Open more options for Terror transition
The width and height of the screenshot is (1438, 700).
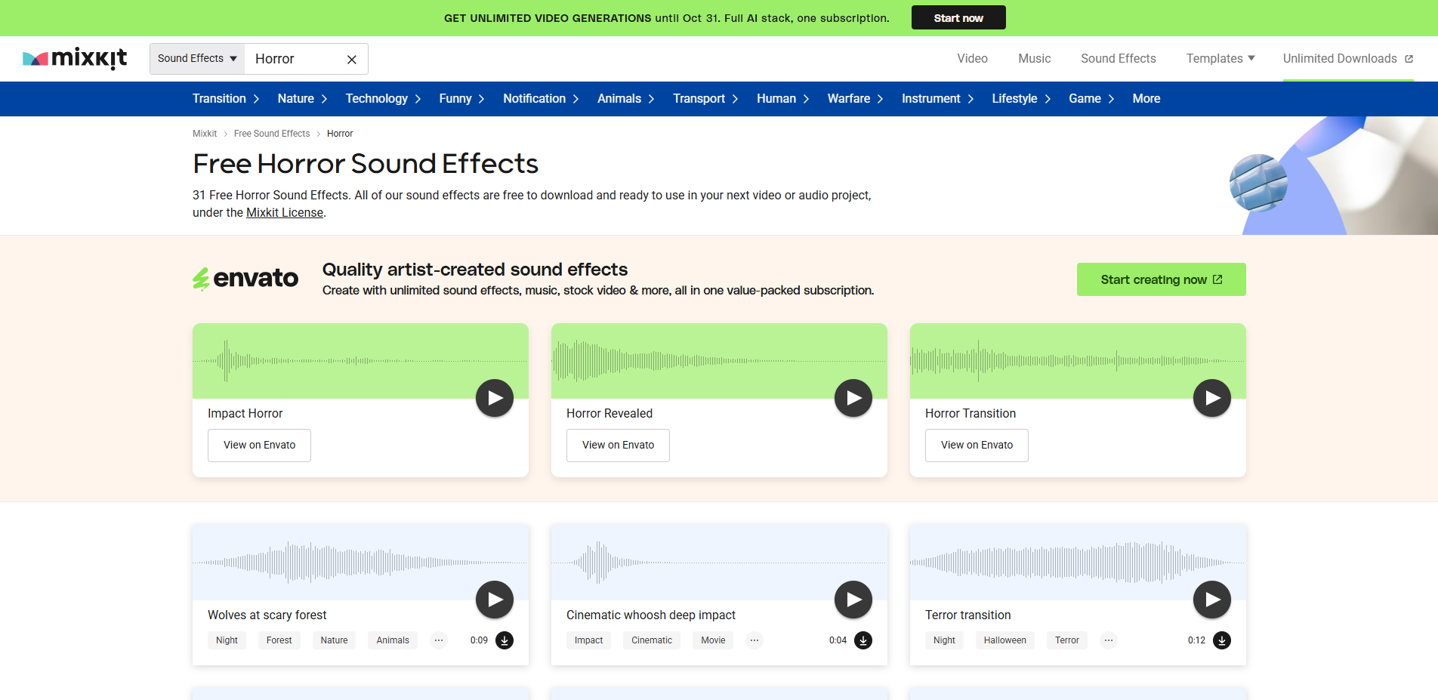pos(1108,640)
